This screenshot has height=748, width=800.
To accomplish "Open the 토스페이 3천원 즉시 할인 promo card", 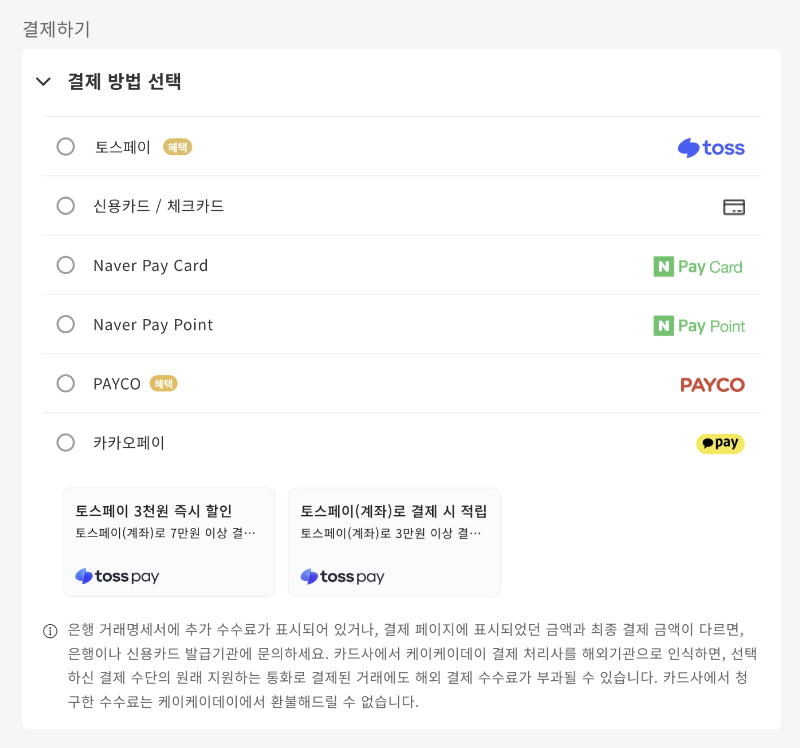I will tap(169, 542).
